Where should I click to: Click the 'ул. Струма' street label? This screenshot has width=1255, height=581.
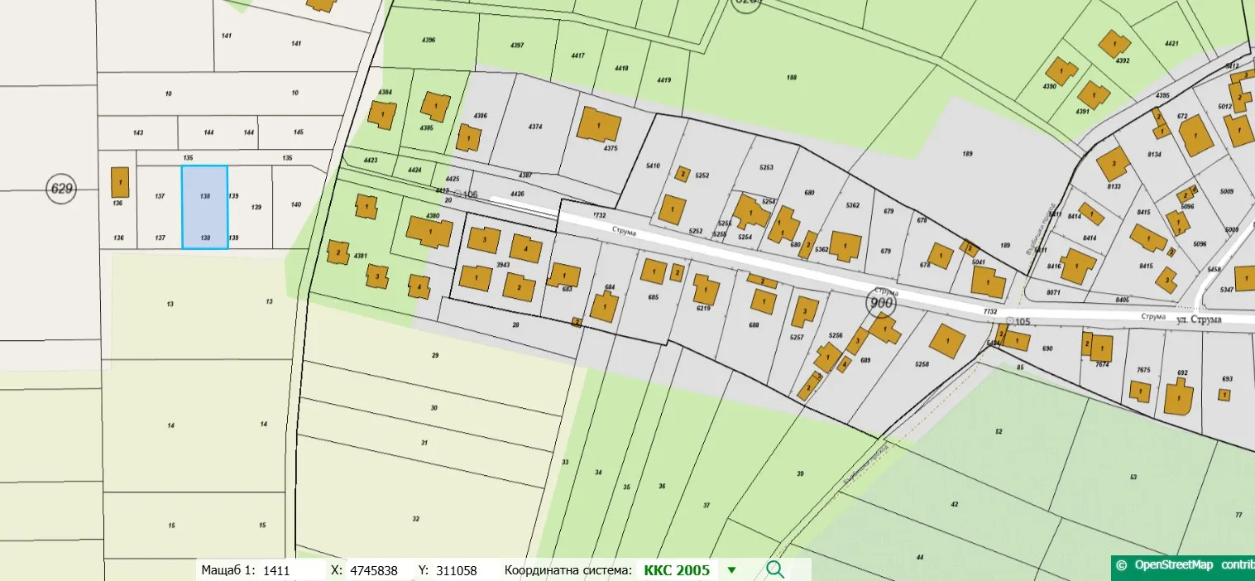point(1196,318)
